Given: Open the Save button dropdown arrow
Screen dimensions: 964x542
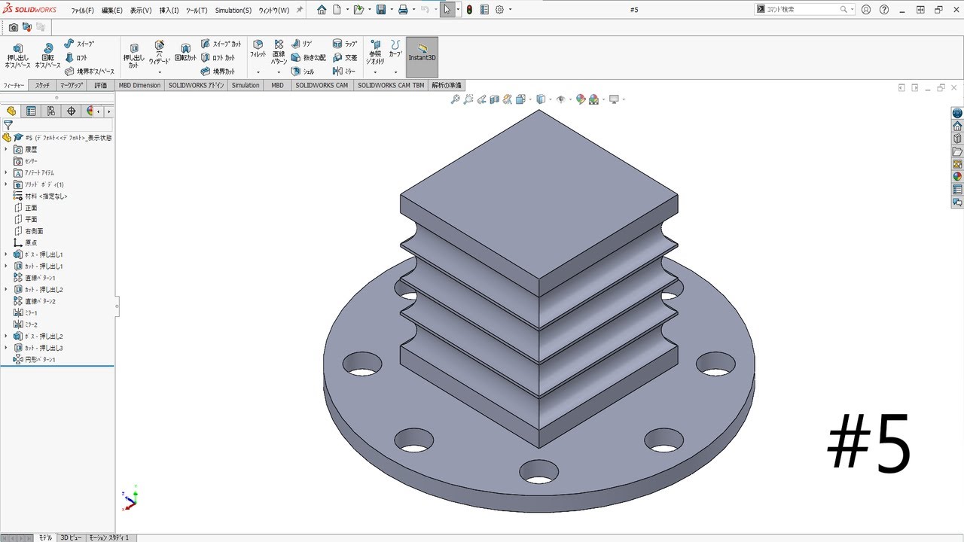Looking at the screenshot, I should tap(392, 10).
